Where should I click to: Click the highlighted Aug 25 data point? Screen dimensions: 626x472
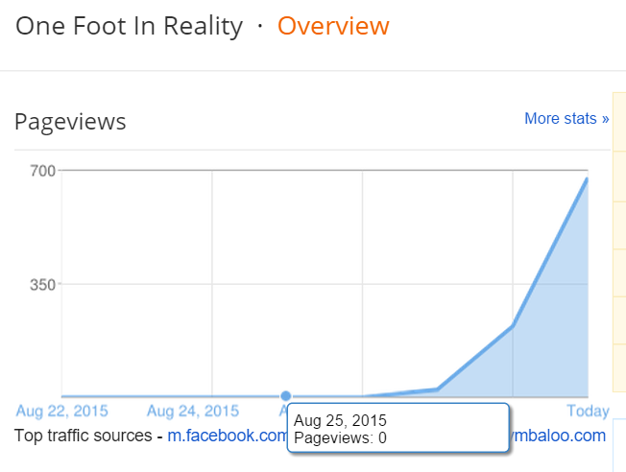tap(285, 396)
